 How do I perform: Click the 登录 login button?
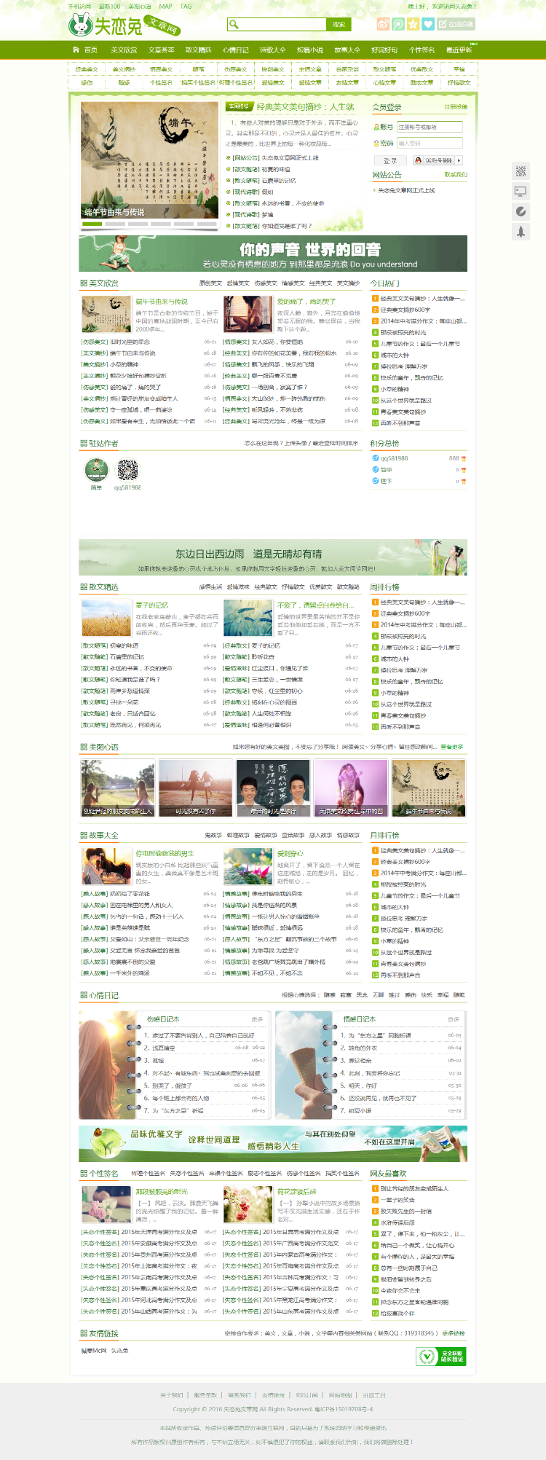390,160
